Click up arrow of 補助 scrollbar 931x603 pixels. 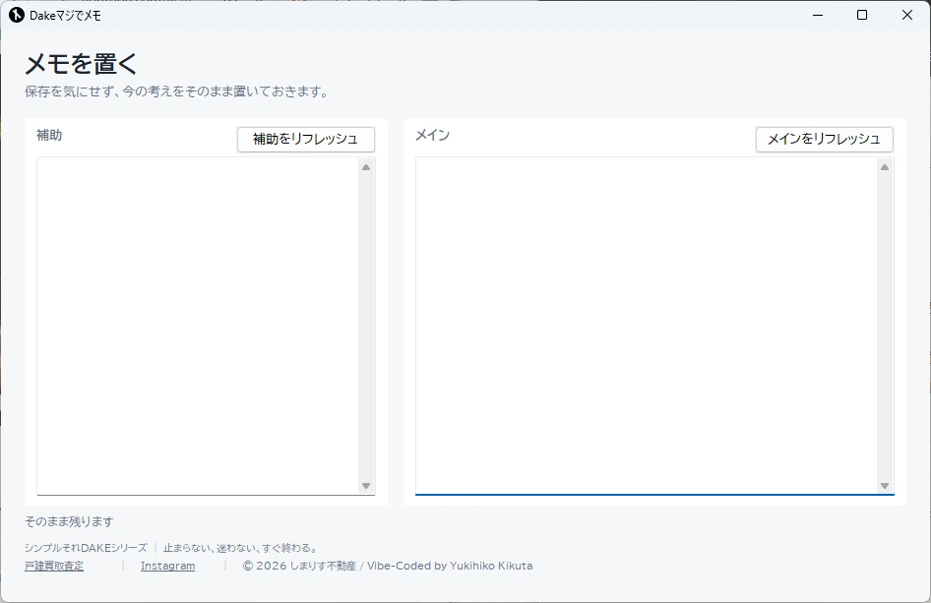coord(366,167)
